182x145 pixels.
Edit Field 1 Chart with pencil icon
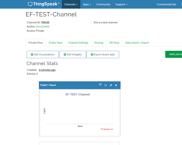coord(111,85)
